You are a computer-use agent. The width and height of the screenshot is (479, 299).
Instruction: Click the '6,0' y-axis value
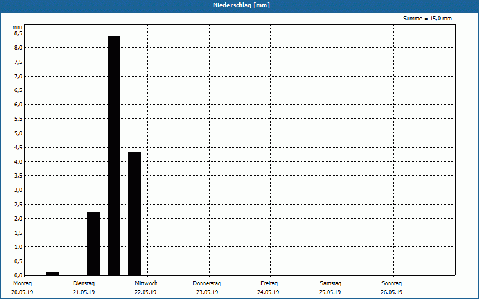pyautogui.click(x=19, y=105)
